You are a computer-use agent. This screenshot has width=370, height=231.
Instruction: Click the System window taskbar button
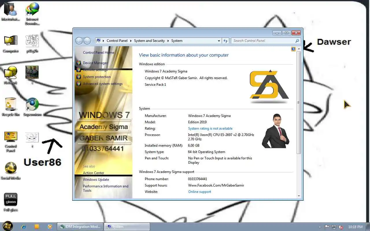coord(127,227)
